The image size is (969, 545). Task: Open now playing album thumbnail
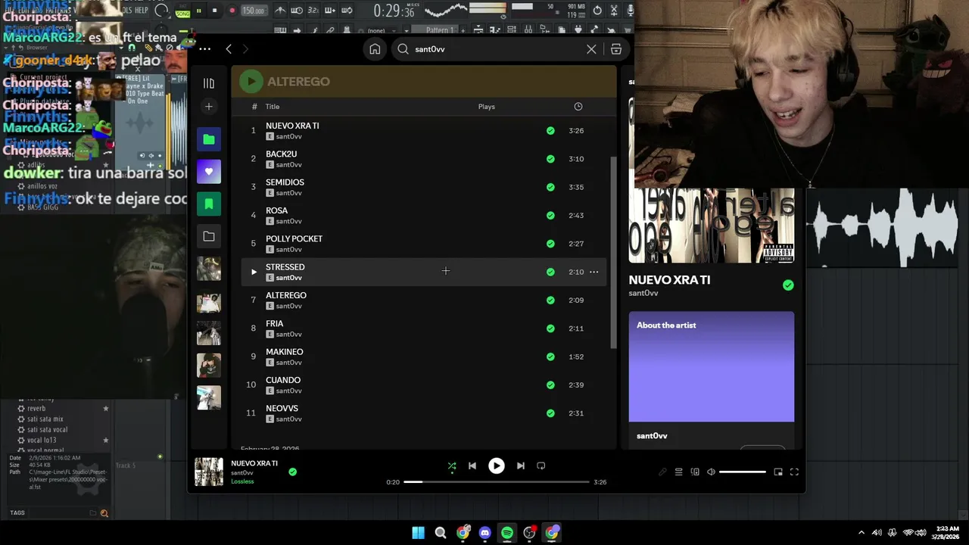(209, 472)
